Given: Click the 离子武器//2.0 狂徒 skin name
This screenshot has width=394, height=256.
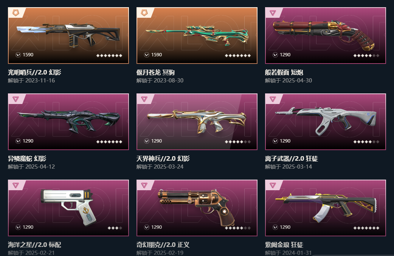Looking at the screenshot, I should tap(292, 158).
